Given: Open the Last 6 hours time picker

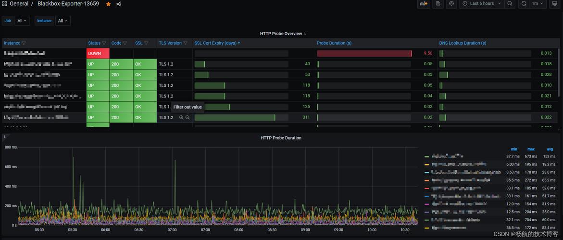Looking at the screenshot, I should tap(482, 4).
